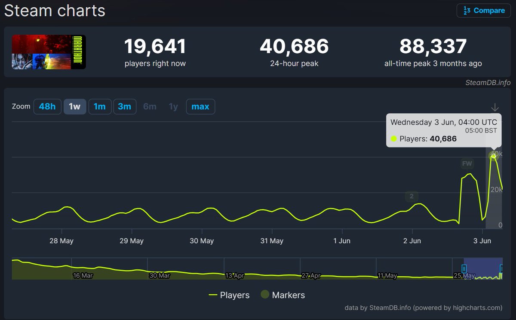This screenshot has height=320, width=516.
Task: Toggle the Markers series in legend
Action: 283,295
